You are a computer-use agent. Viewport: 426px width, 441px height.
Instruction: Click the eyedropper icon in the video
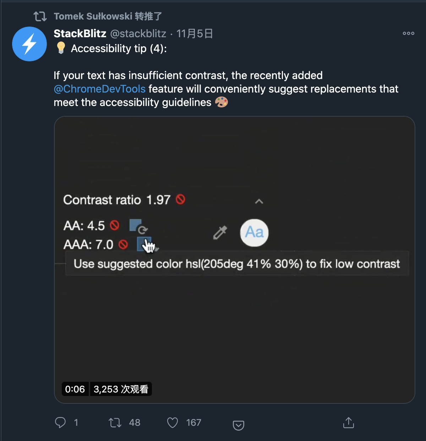point(220,233)
